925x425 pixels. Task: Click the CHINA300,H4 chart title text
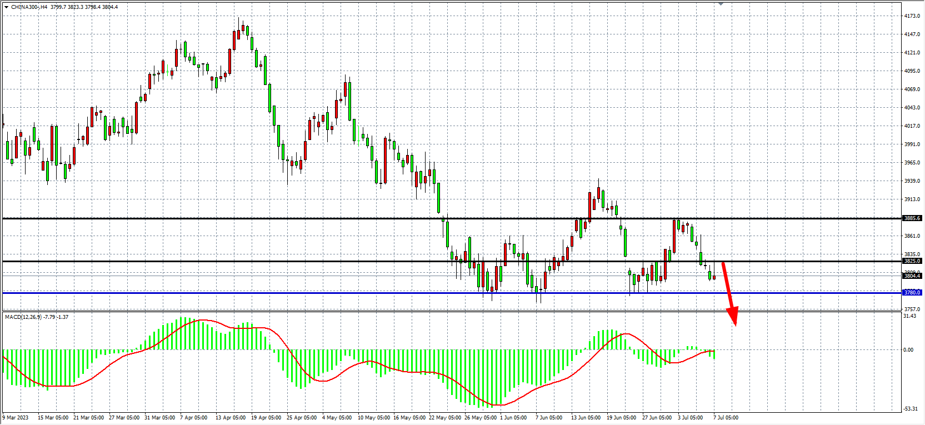pyautogui.click(x=29, y=7)
